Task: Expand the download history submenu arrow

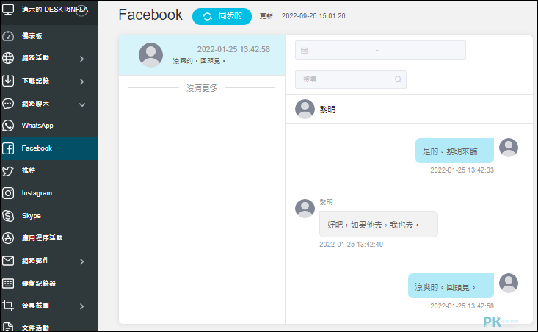Action: click(81, 82)
